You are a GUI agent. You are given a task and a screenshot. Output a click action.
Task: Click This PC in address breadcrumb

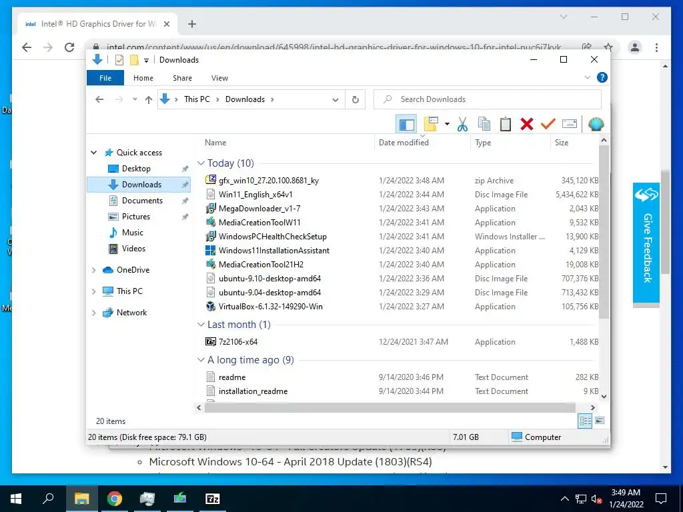197,99
